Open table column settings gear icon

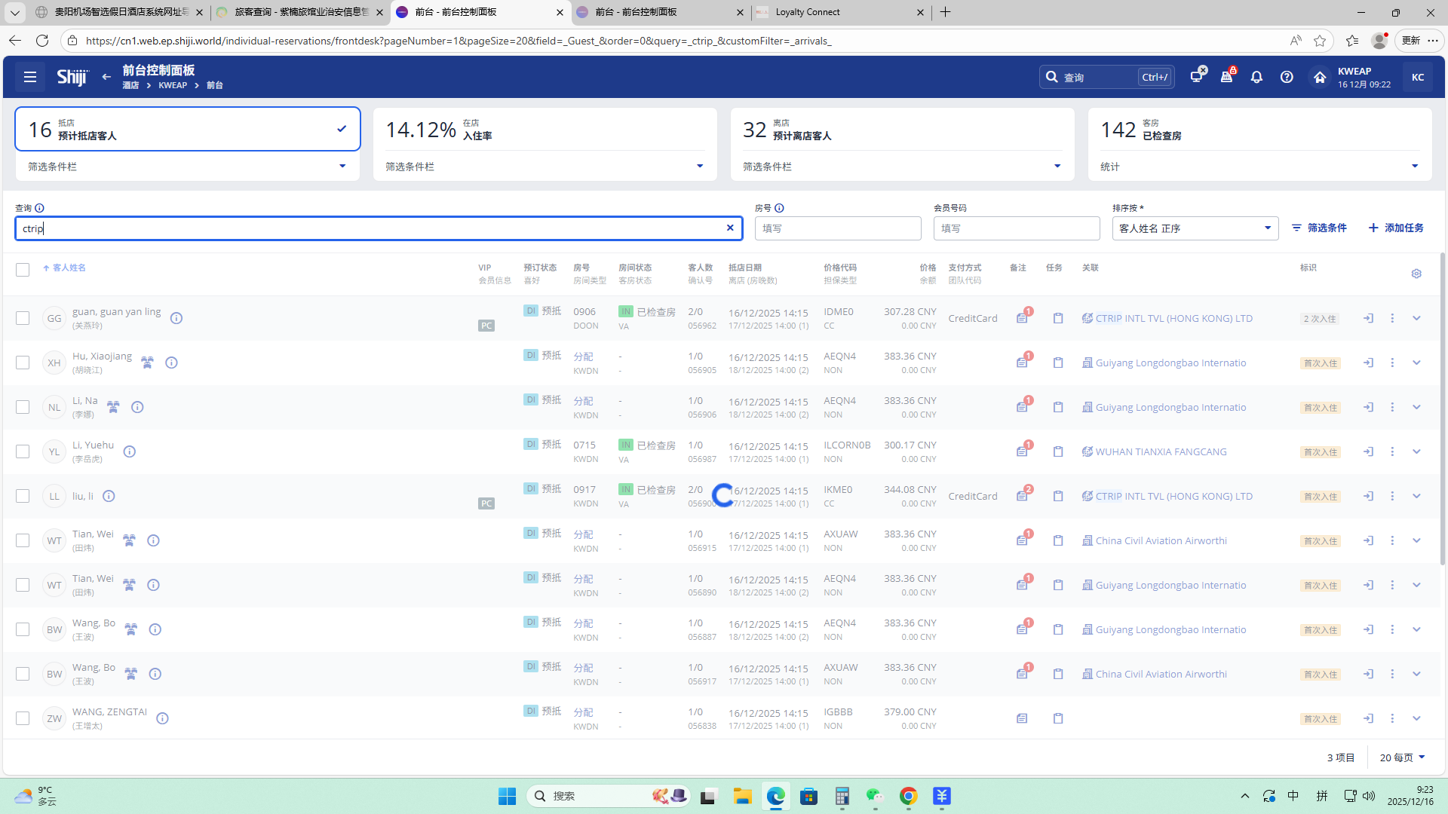coord(1416,274)
